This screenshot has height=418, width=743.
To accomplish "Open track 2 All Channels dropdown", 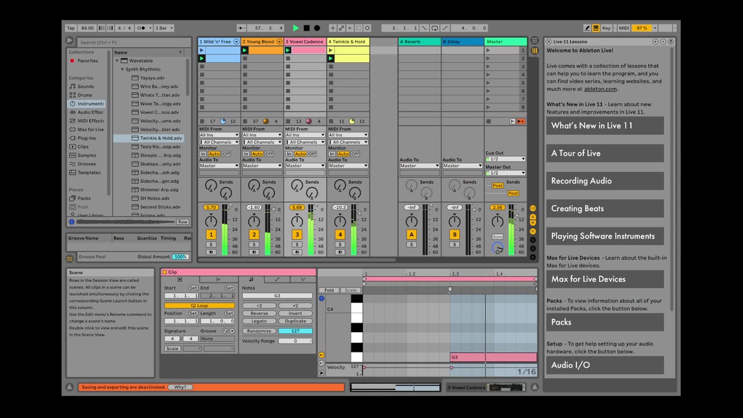I will coord(262,142).
